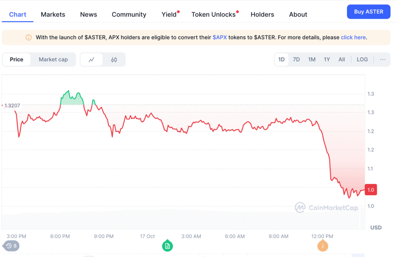Switch to candlestick chart icon
The image size is (400, 257).
coord(114,60)
